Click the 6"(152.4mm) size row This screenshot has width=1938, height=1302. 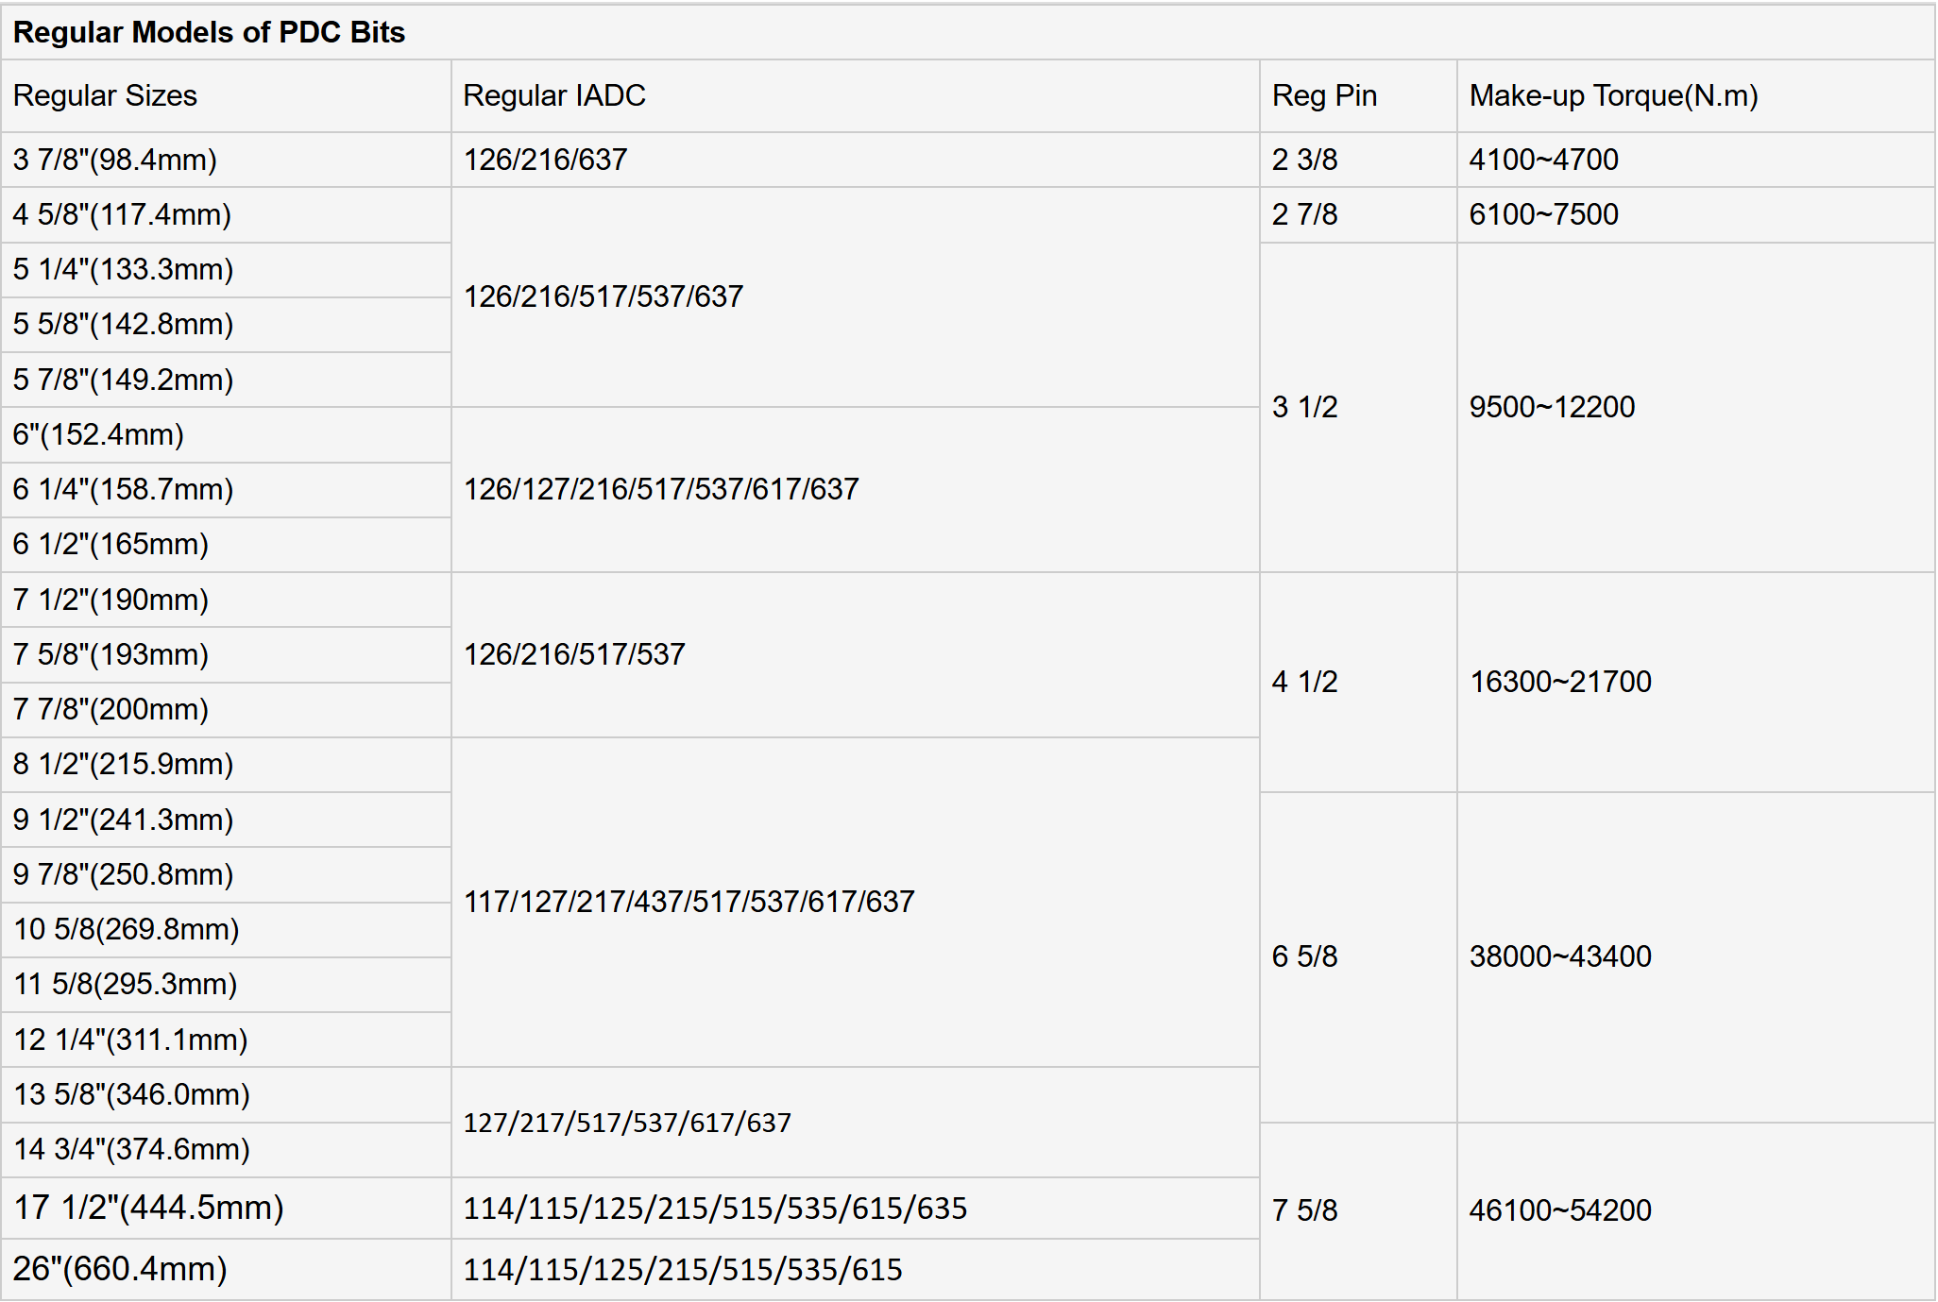pyautogui.click(x=98, y=434)
